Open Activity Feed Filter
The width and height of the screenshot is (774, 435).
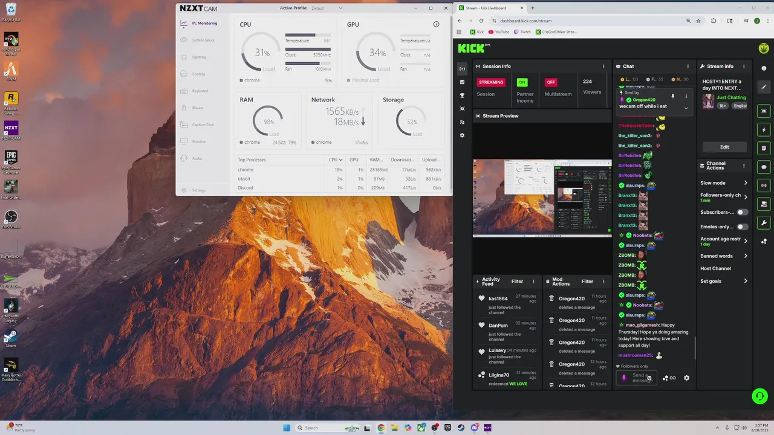point(517,282)
